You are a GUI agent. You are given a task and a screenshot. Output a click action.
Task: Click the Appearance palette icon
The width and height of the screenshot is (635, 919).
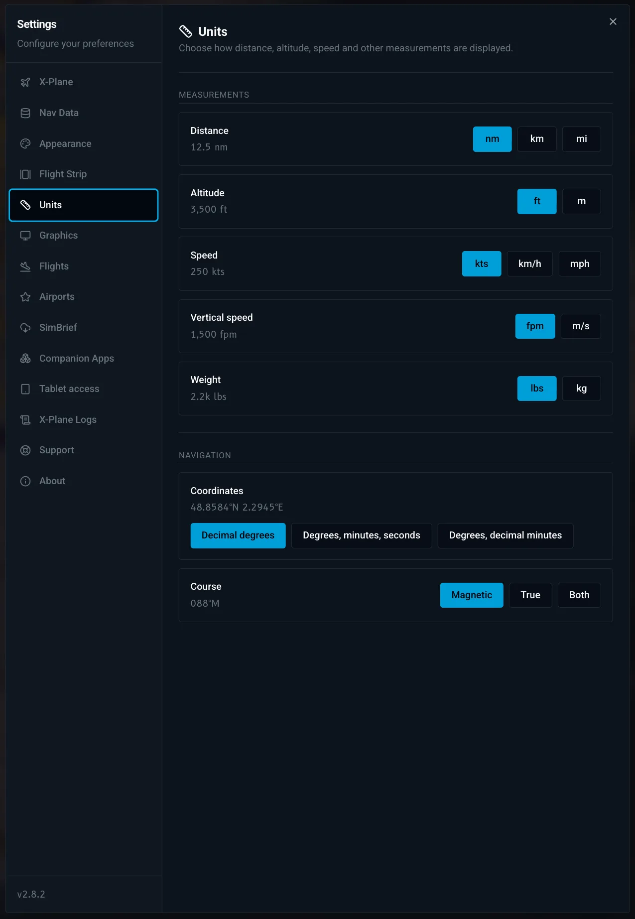pos(25,144)
